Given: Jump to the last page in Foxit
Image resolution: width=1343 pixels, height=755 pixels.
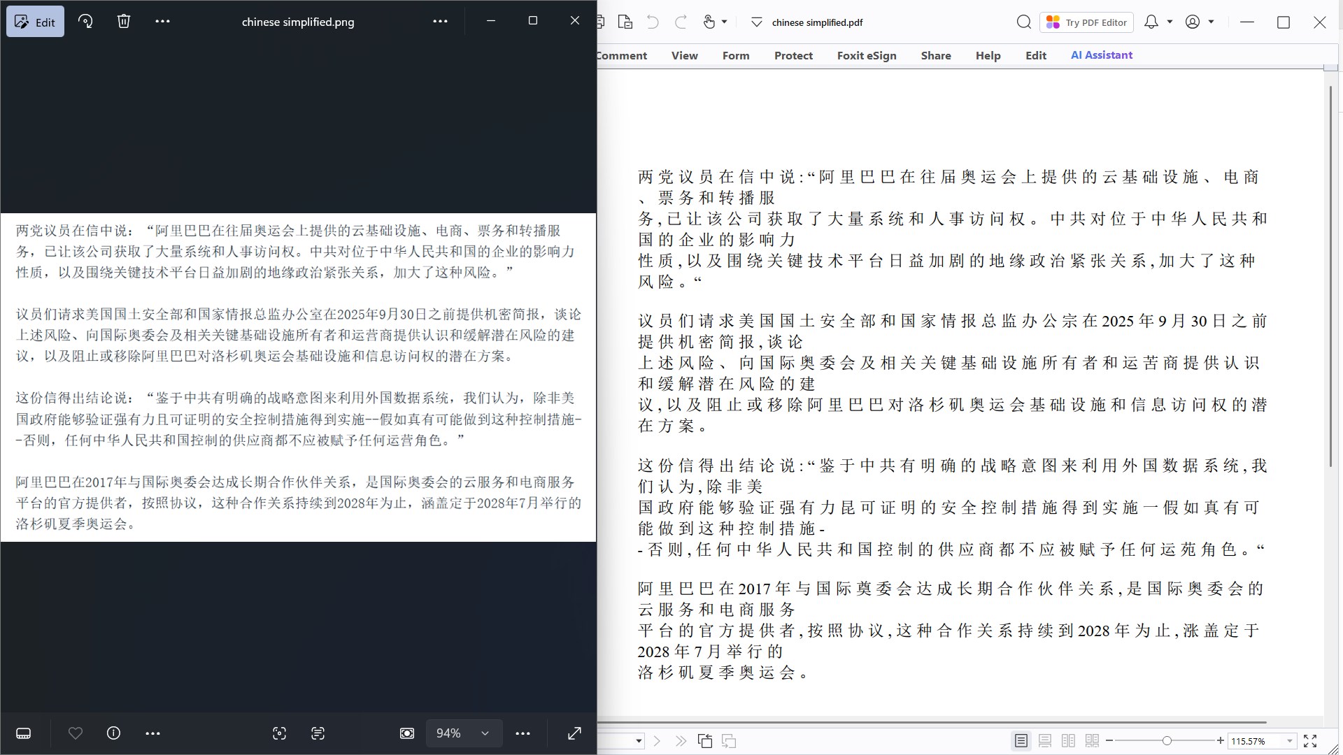Looking at the screenshot, I should pos(681,741).
